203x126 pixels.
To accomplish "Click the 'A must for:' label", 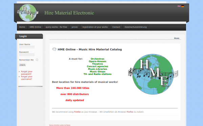I will (76, 59).
